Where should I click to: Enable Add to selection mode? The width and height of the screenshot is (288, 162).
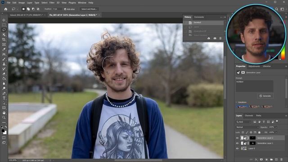(28, 9)
